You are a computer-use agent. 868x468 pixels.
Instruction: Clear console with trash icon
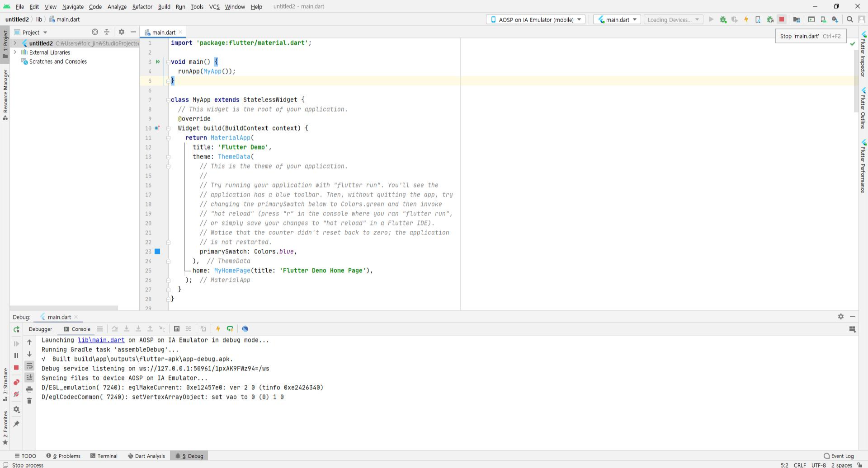29,401
